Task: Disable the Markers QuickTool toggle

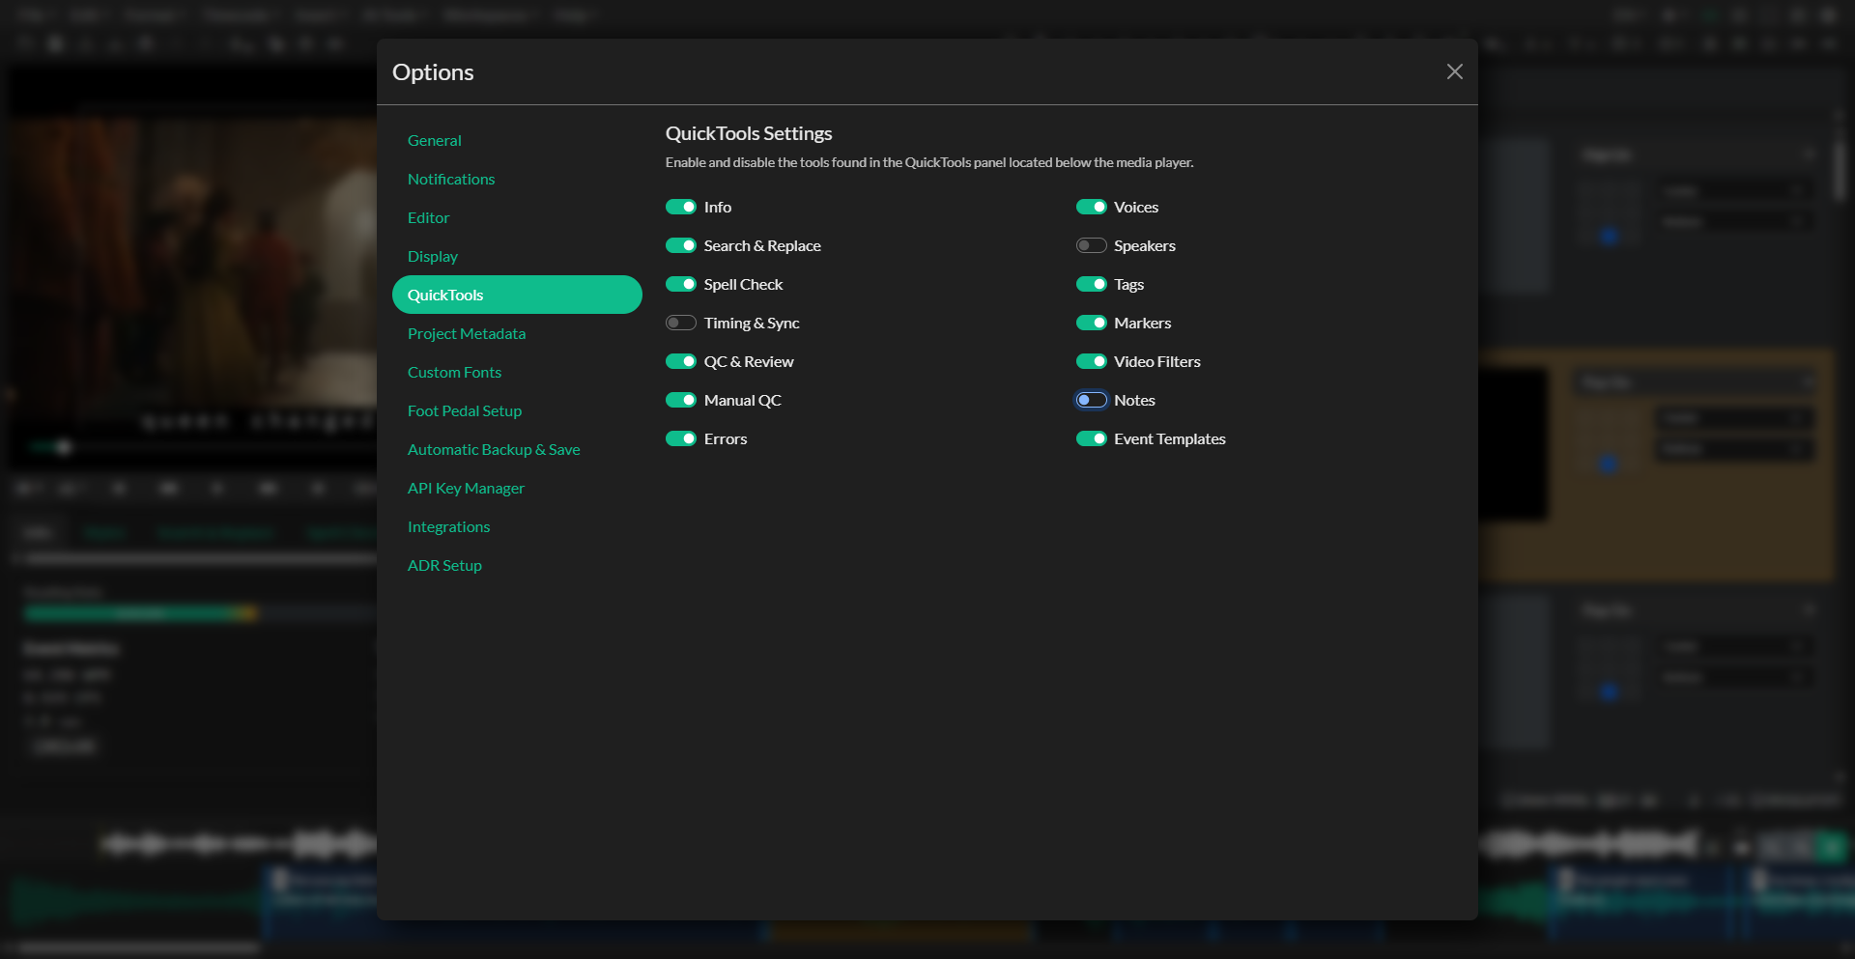Action: [x=1092, y=323]
